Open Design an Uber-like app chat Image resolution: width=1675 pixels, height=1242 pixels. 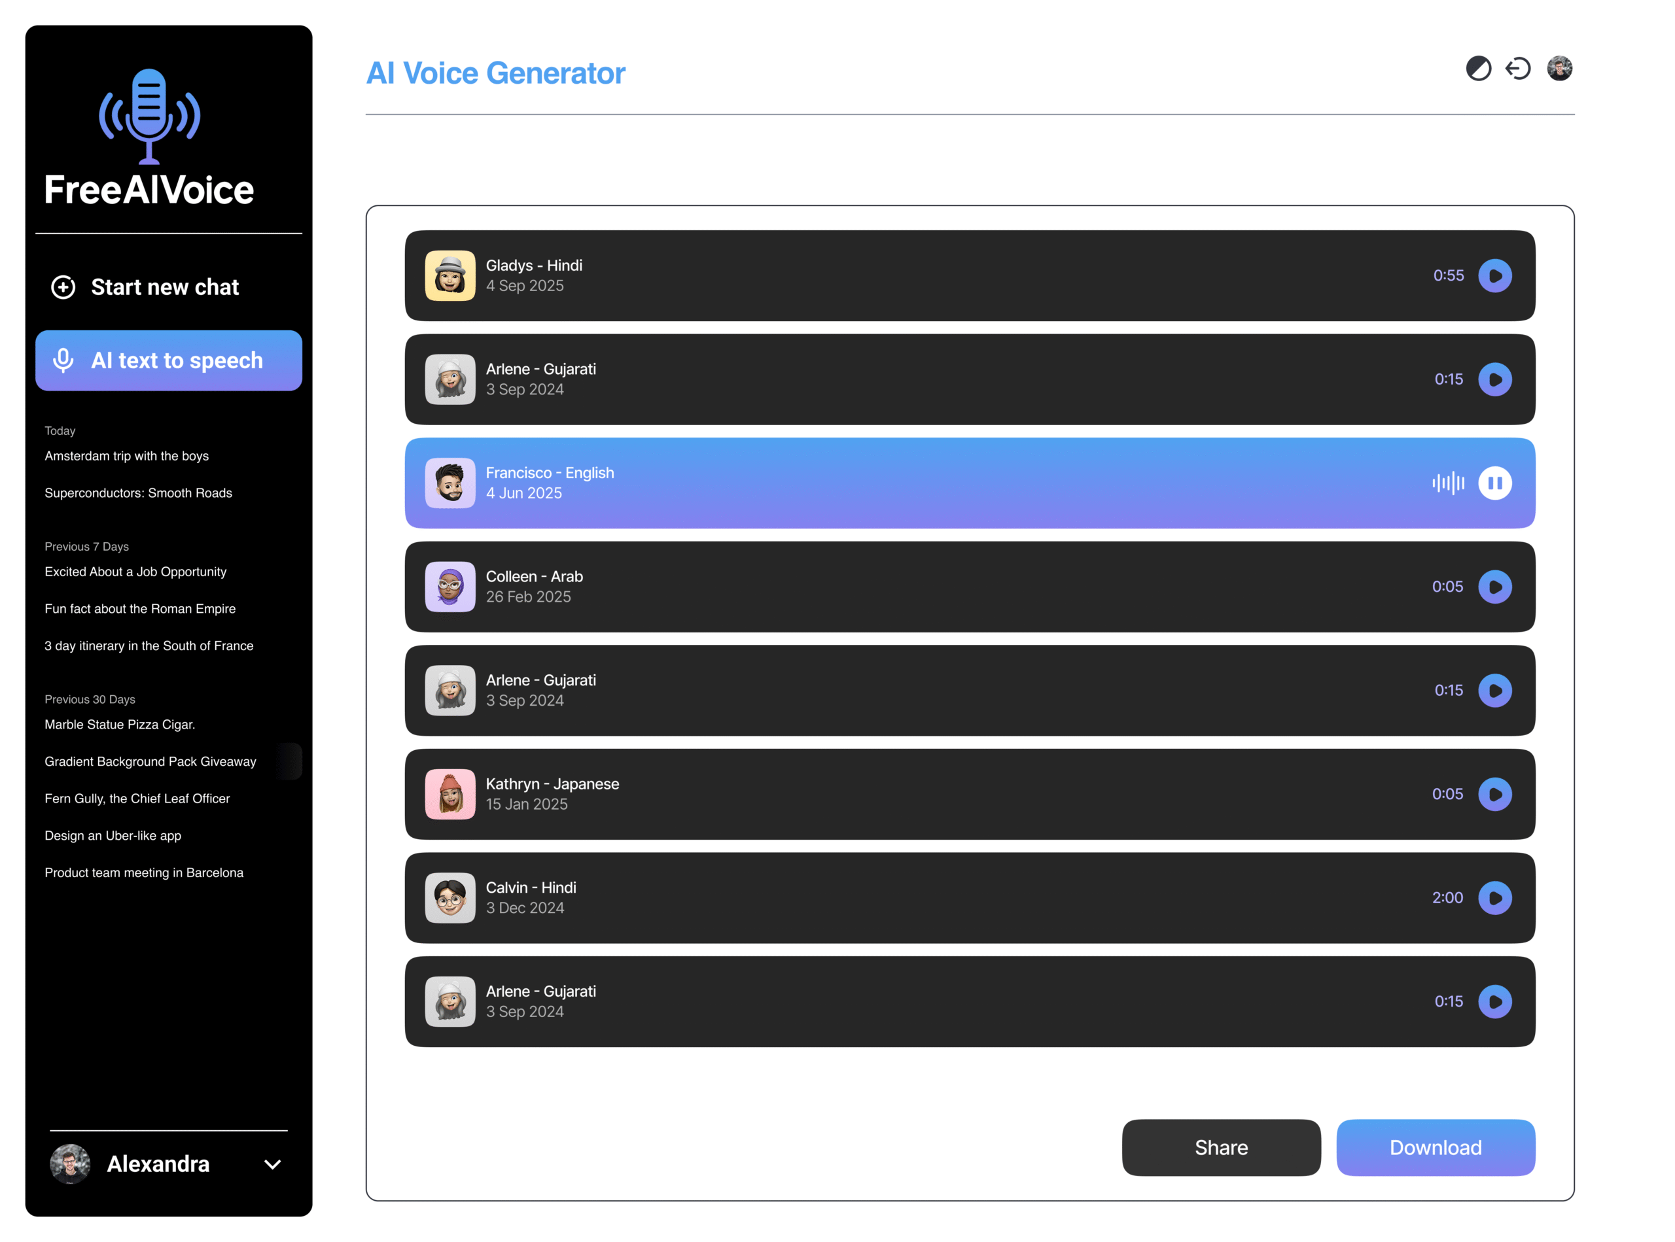(x=113, y=836)
